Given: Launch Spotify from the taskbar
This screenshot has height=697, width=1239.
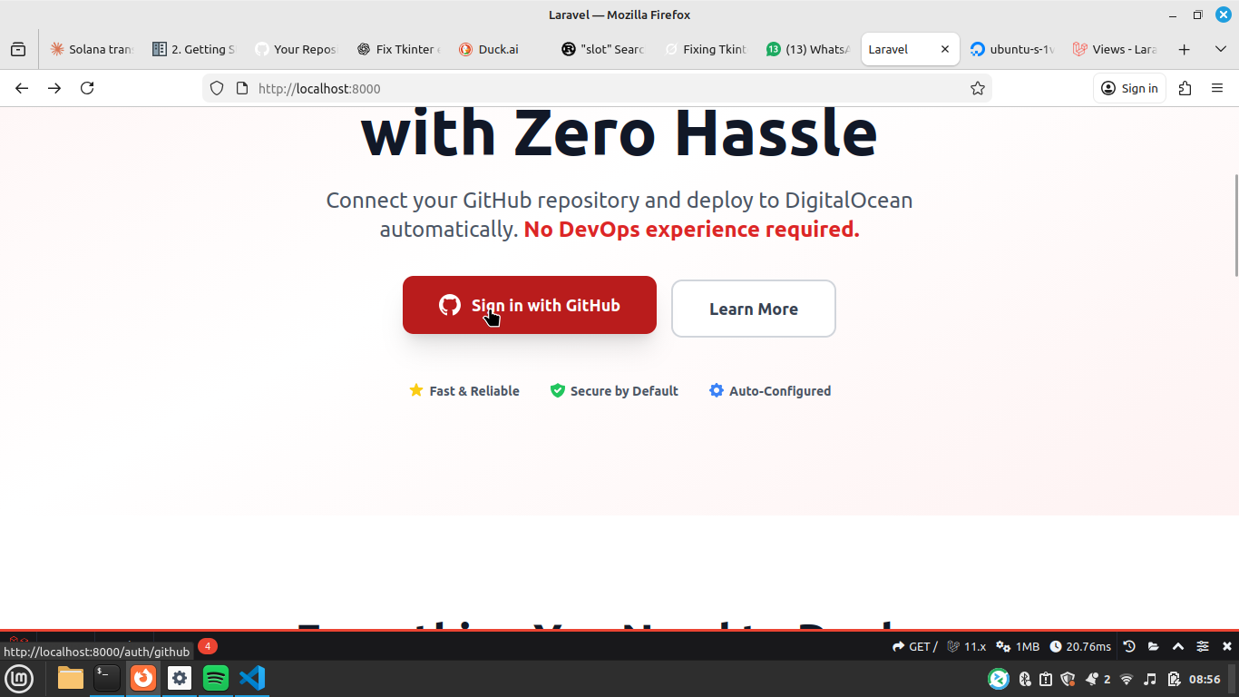Looking at the screenshot, I should (216, 678).
